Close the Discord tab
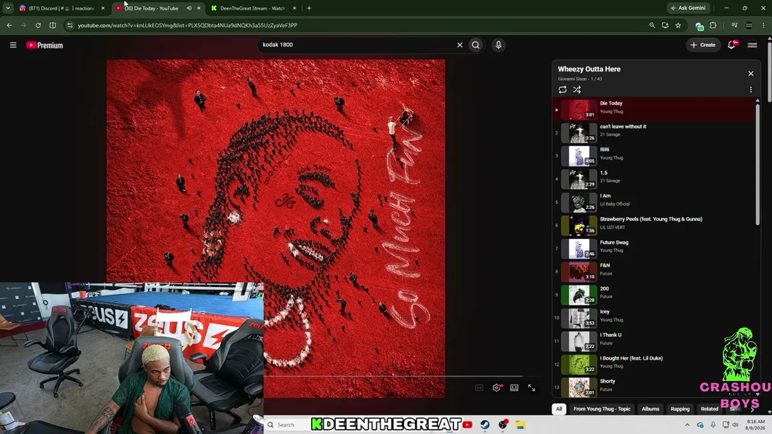 103,8
